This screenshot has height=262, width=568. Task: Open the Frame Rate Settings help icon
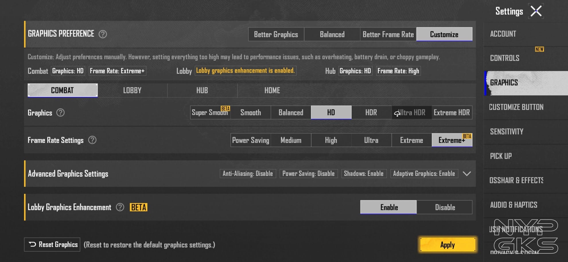tap(92, 140)
